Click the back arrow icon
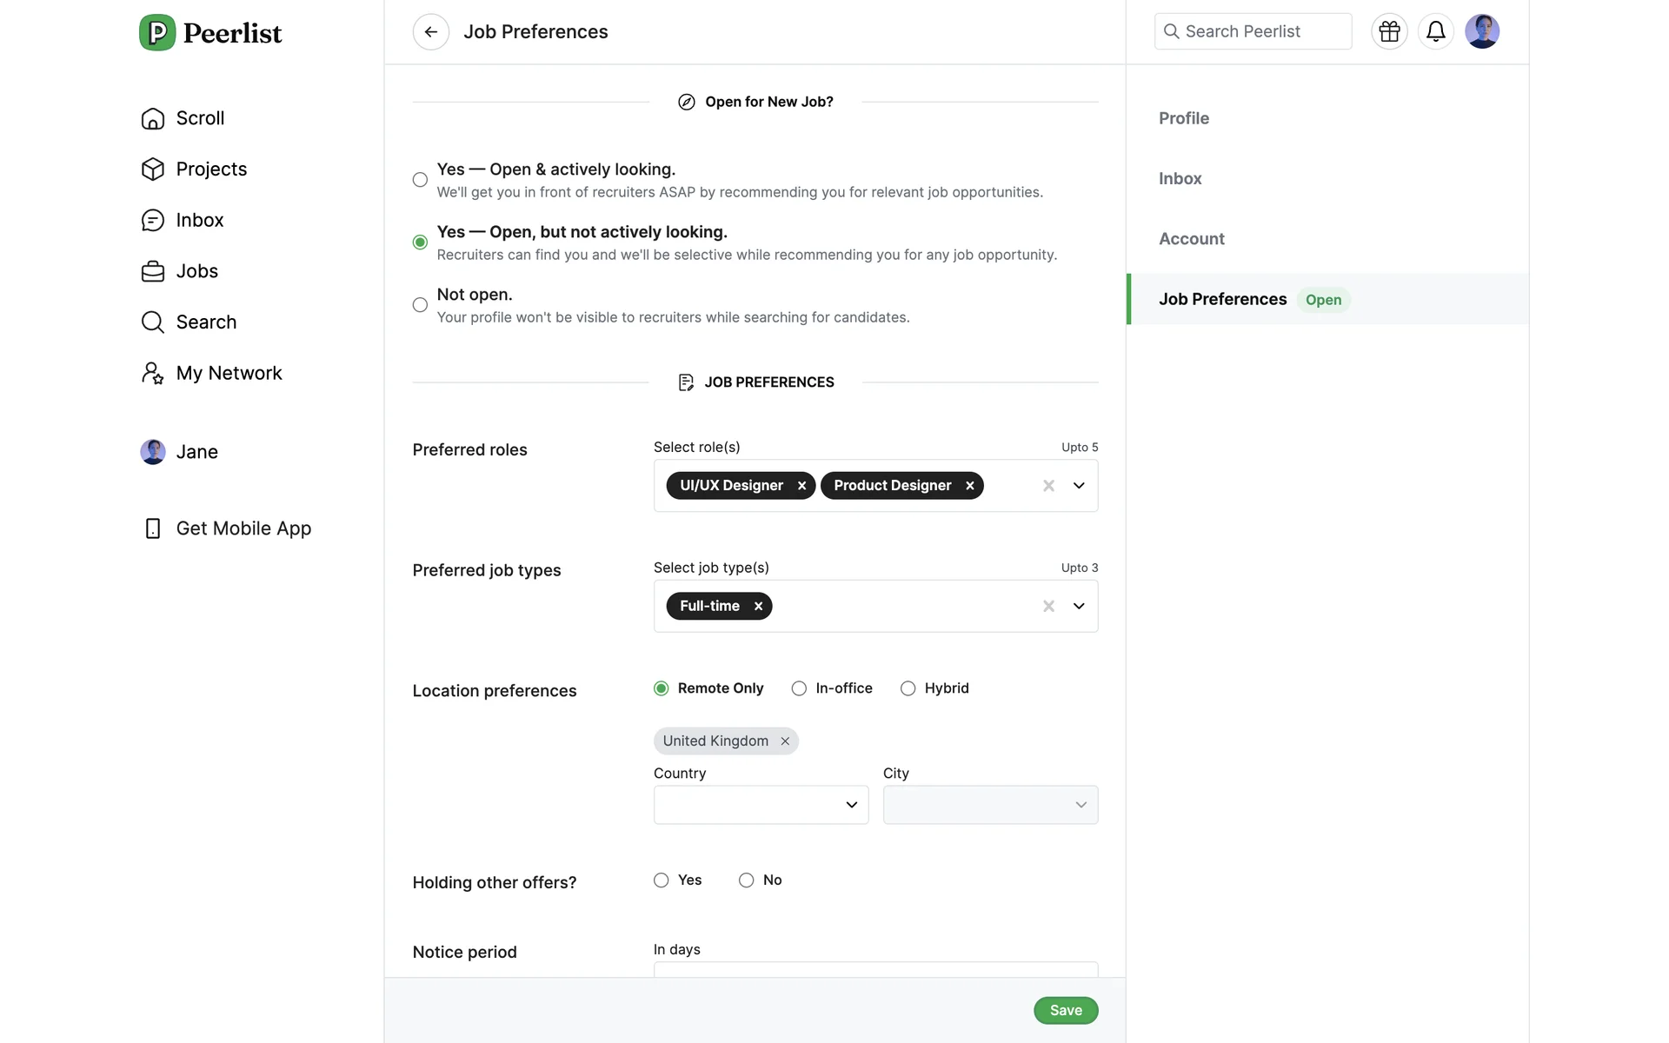The height and width of the screenshot is (1043, 1669). [x=430, y=32]
